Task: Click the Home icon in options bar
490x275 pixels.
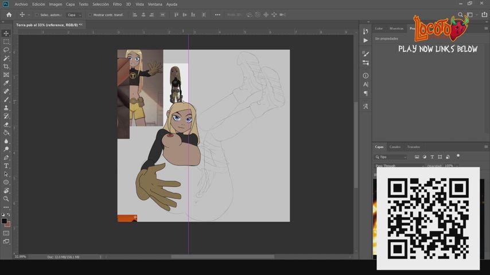Action: 9,15
